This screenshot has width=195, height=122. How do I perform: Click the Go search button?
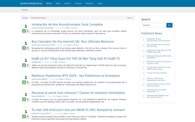coord(169,25)
